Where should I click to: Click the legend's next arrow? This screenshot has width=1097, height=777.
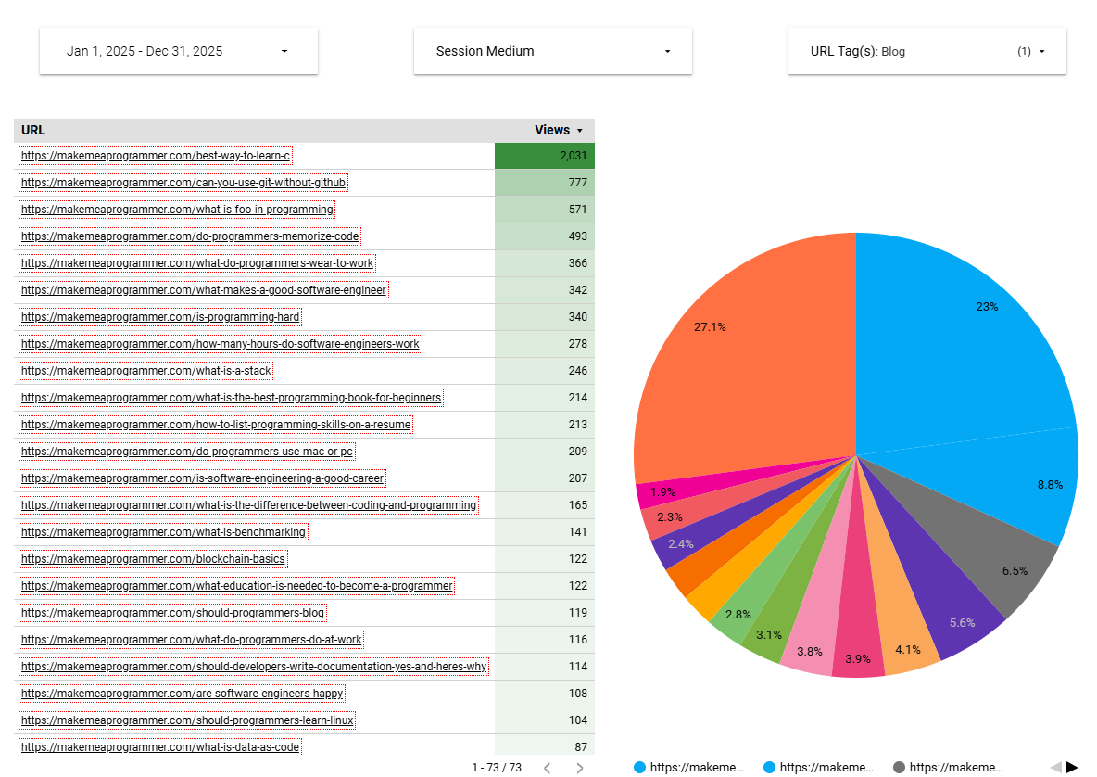click(x=1072, y=767)
